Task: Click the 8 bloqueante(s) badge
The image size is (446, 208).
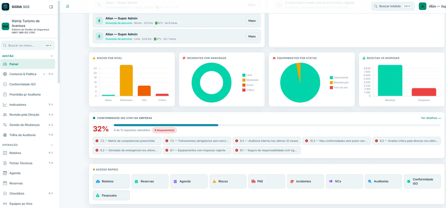Action: tap(164, 130)
